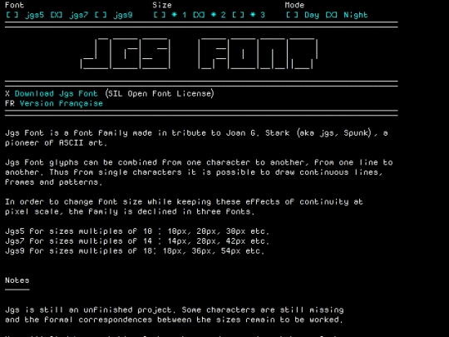
Task: Open the Version française link
Action: [x=61, y=103]
